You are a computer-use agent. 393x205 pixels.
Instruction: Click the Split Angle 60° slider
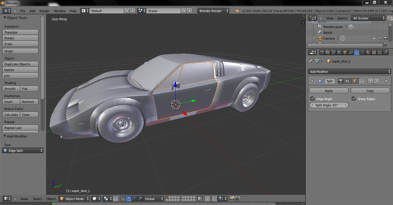pos(329,105)
